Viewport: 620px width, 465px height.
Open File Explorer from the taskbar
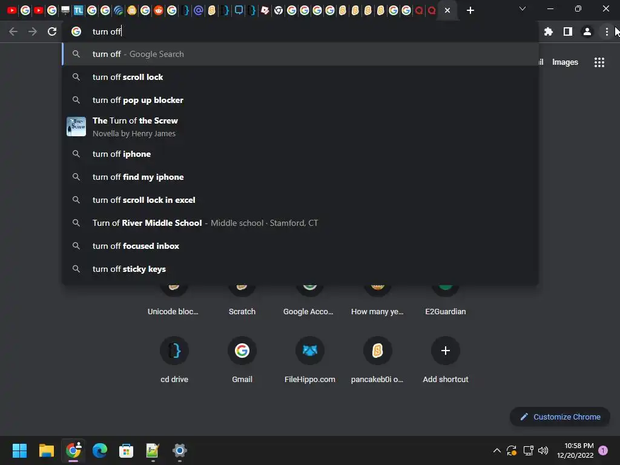(46, 450)
